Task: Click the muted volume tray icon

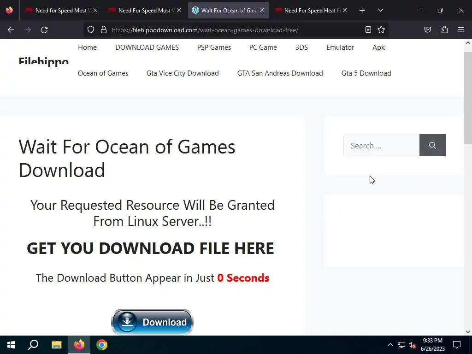Action: [x=412, y=345]
